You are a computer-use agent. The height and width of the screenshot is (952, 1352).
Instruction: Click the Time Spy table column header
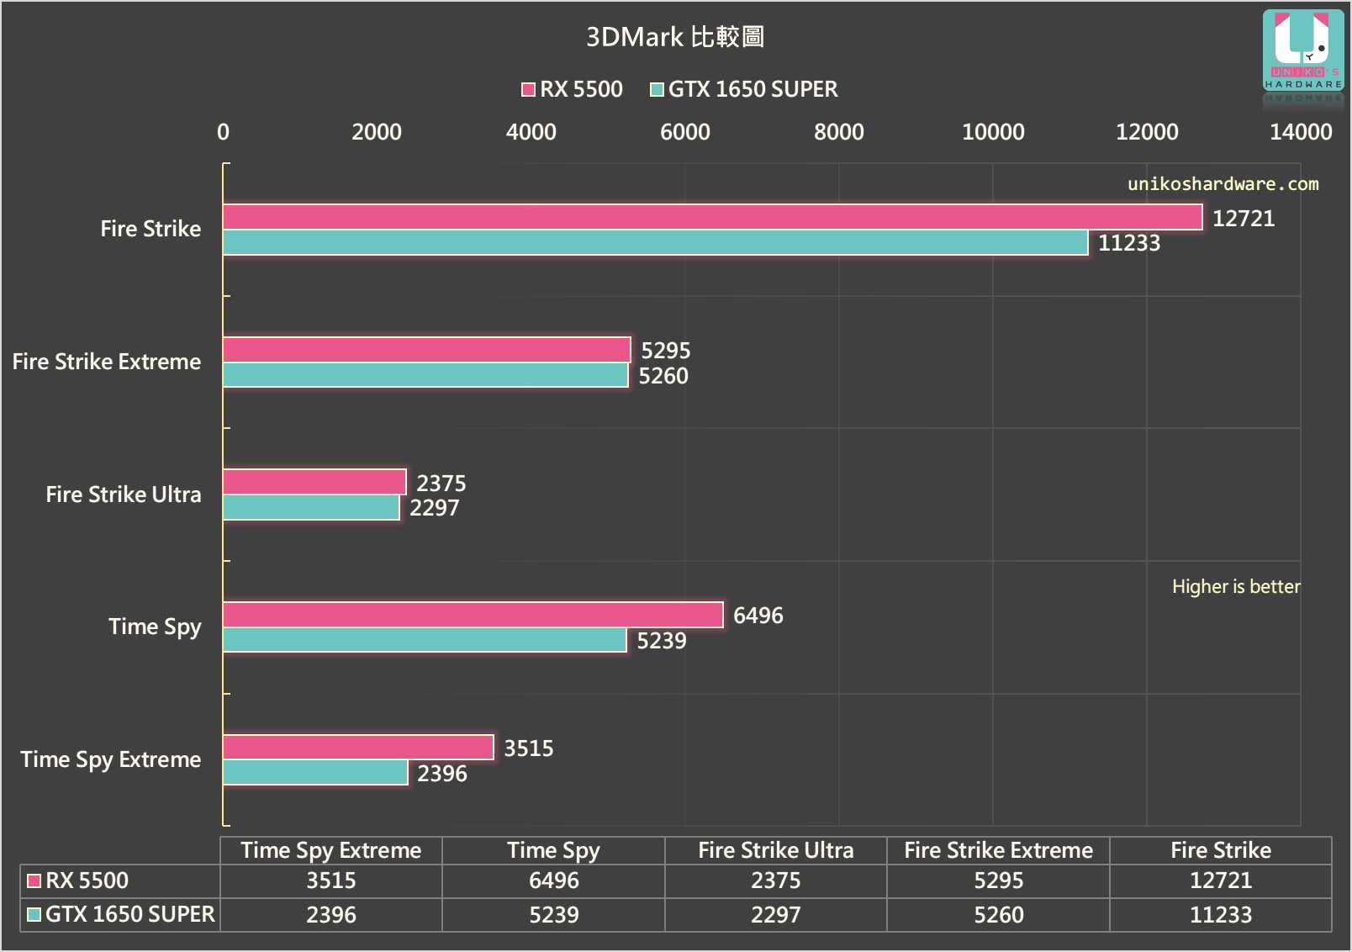(554, 850)
